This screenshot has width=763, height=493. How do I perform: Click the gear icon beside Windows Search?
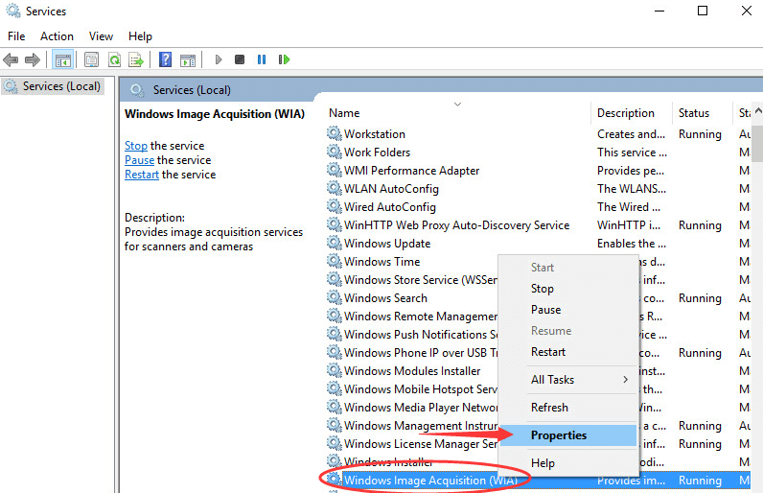pyautogui.click(x=335, y=297)
